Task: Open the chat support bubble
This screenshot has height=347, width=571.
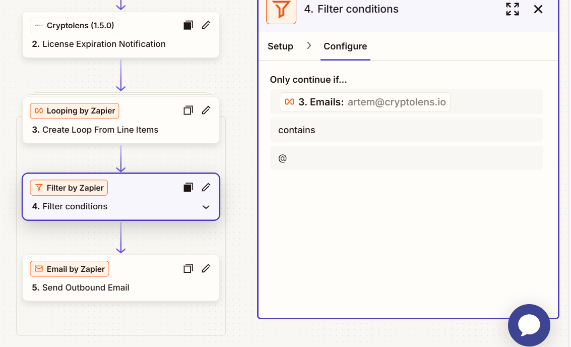Action: pyautogui.click(x=529, y=325)
